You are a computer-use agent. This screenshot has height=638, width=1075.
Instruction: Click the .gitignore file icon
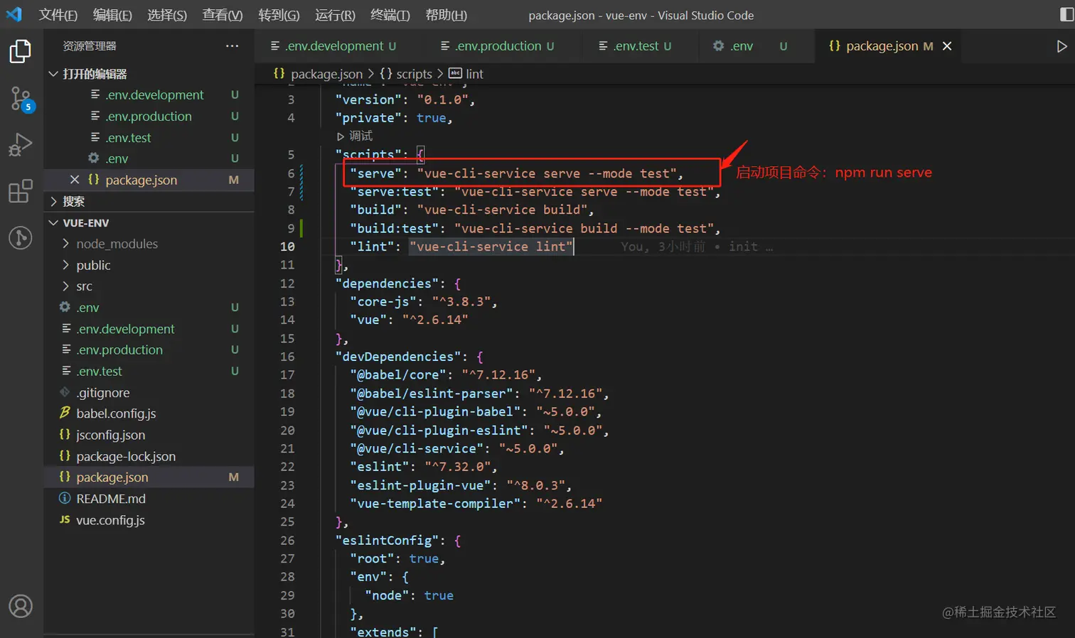[x=65, y=392]
